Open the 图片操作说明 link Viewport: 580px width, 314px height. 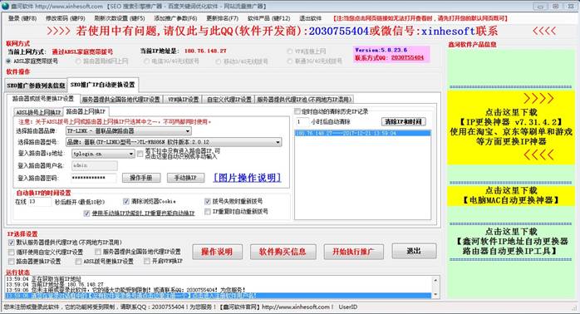[x=248, y=178]
